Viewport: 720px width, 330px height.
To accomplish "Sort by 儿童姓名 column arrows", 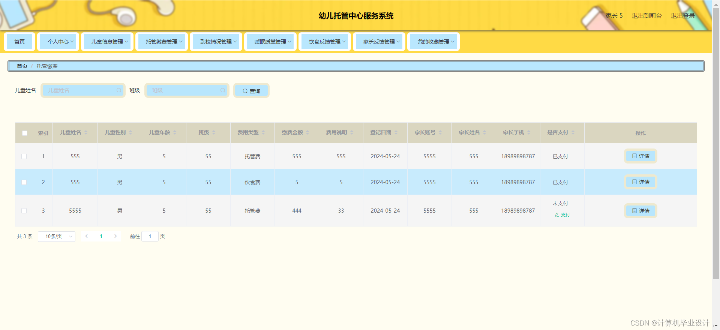I will tap(86, 132).
